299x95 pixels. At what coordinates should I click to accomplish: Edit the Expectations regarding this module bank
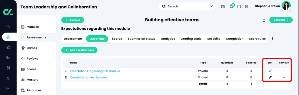(270, 71)
